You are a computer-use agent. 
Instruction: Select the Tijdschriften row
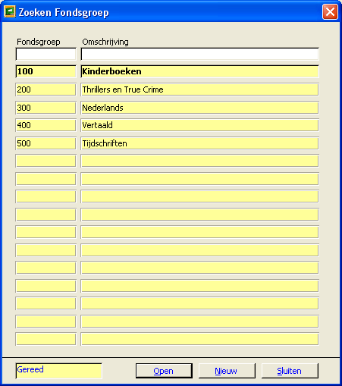coord(199,143)
